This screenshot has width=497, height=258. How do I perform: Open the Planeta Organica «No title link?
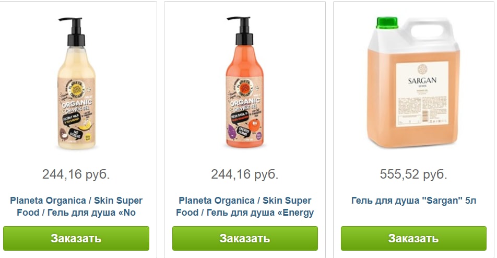point(76,206)
